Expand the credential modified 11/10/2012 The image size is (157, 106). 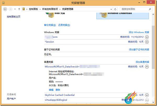[147, 37]
